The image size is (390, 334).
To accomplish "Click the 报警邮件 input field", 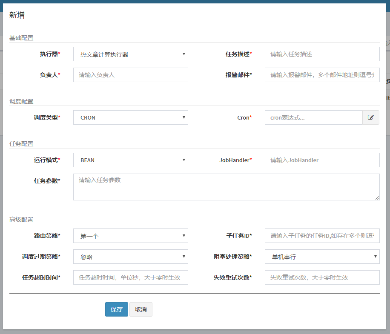I will point(321,75).
